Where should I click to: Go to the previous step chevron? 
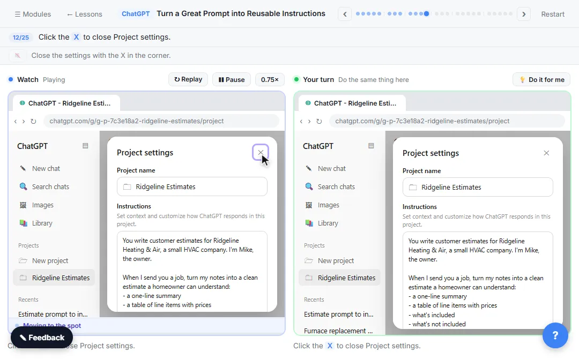pyautogui.click(x=345, y=14)
